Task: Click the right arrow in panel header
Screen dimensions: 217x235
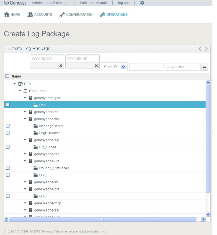Action: [206, 49]
